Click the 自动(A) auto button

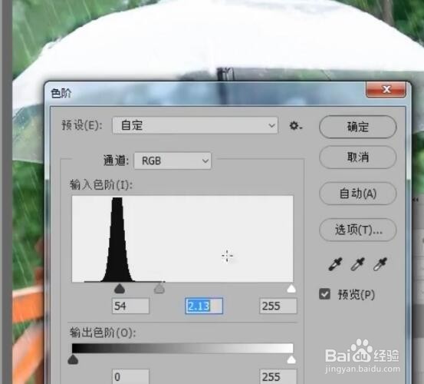(358, 194)
